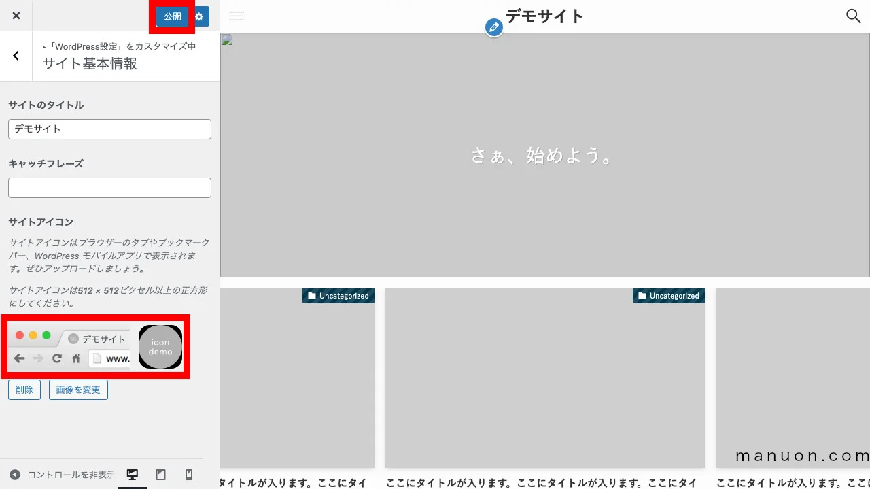Open search using the magnifier icon
The image size is (870, 489).
[x=853, y=16]
